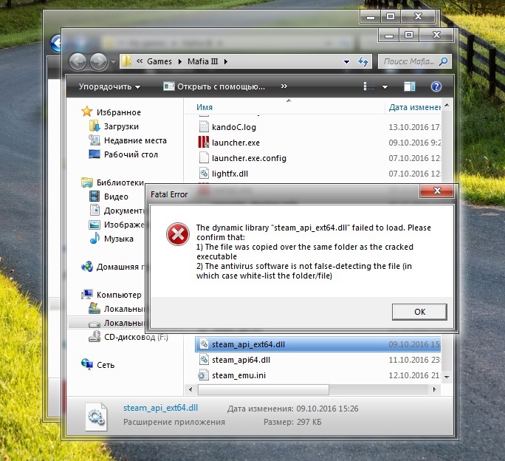Click steam_api_ext64.dll name in details pane
Viewport: 505px width, 461px height.
pos(160,408)
